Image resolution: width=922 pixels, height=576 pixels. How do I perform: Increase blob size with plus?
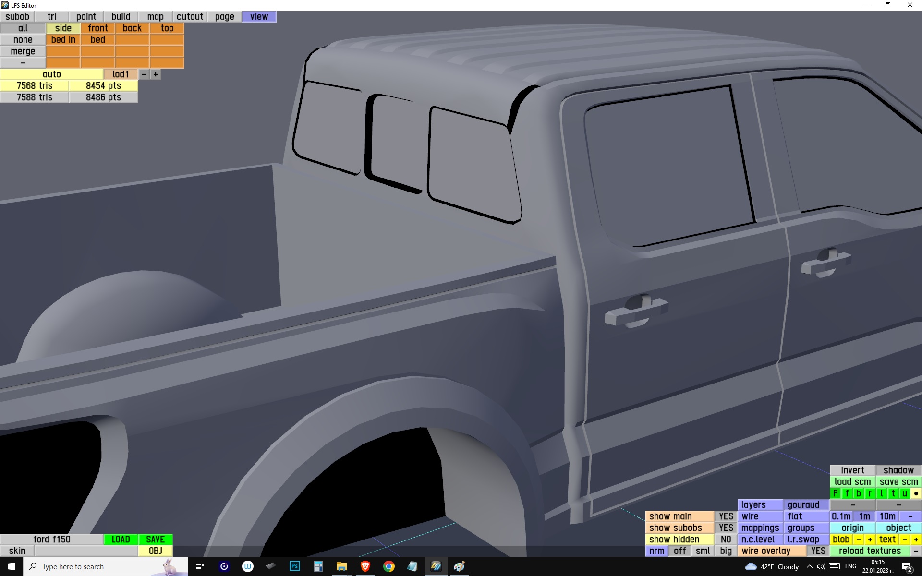coord(870,539)
